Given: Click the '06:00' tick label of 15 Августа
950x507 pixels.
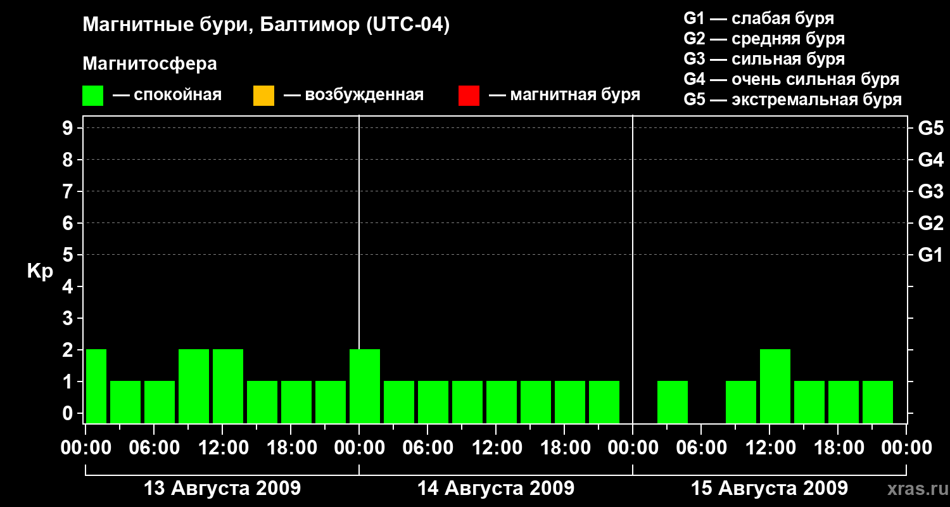Looking at the screenshot, I should click(x=701, y=448).
